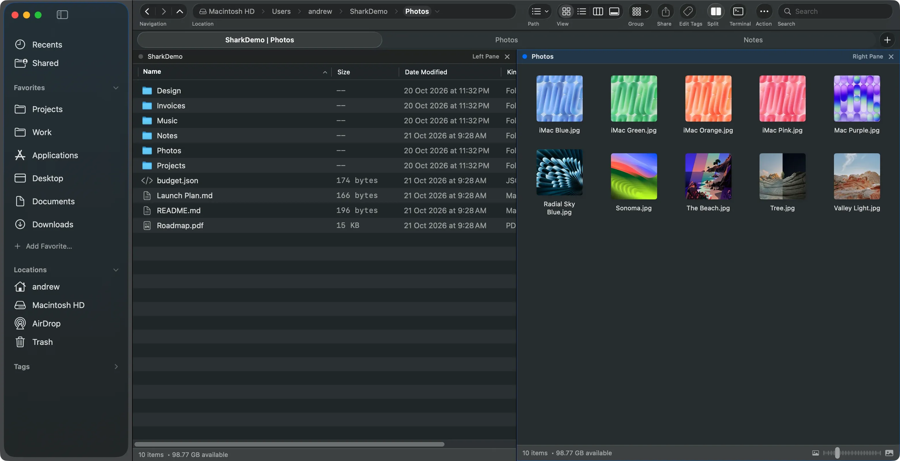Screen dimensions: 900x461
Task: Open the Path list dropdown
Action: [540, 12]
